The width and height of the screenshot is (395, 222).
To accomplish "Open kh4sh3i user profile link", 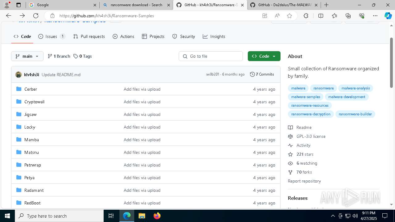I will pyautogui.click(x=31, y=75).
